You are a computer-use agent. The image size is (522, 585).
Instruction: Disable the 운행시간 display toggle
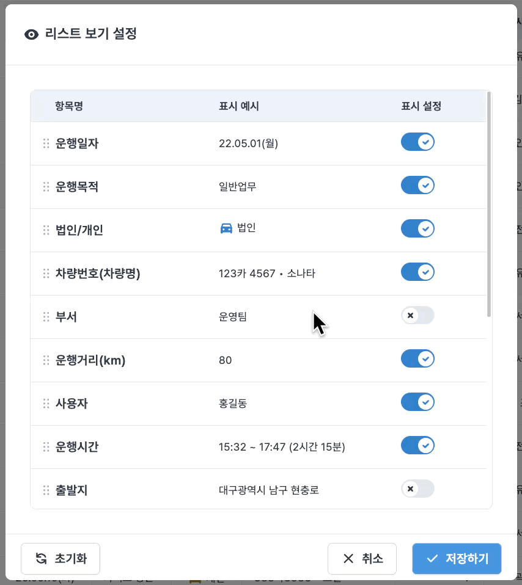[x=417, y=445]
